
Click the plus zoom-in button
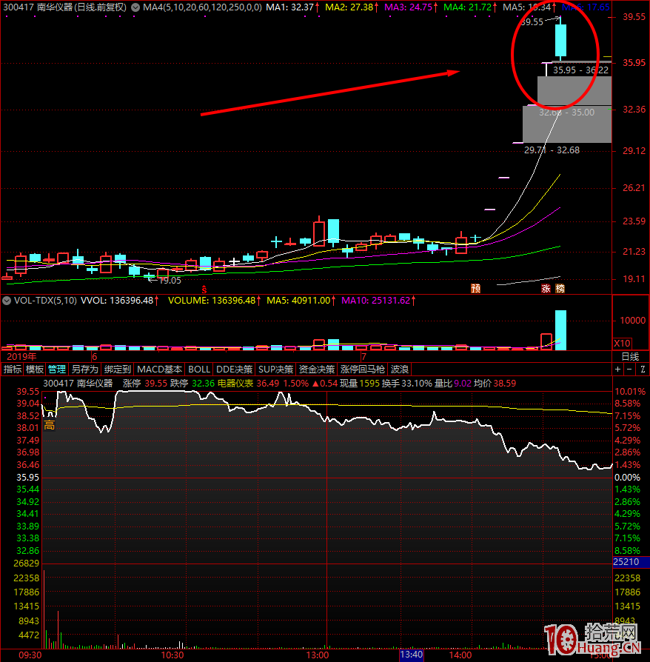point(618,370)
